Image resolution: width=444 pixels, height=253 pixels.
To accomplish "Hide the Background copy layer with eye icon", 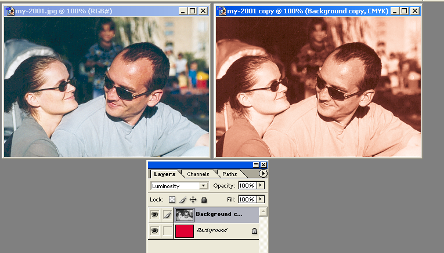I will (x=154, y=215).
